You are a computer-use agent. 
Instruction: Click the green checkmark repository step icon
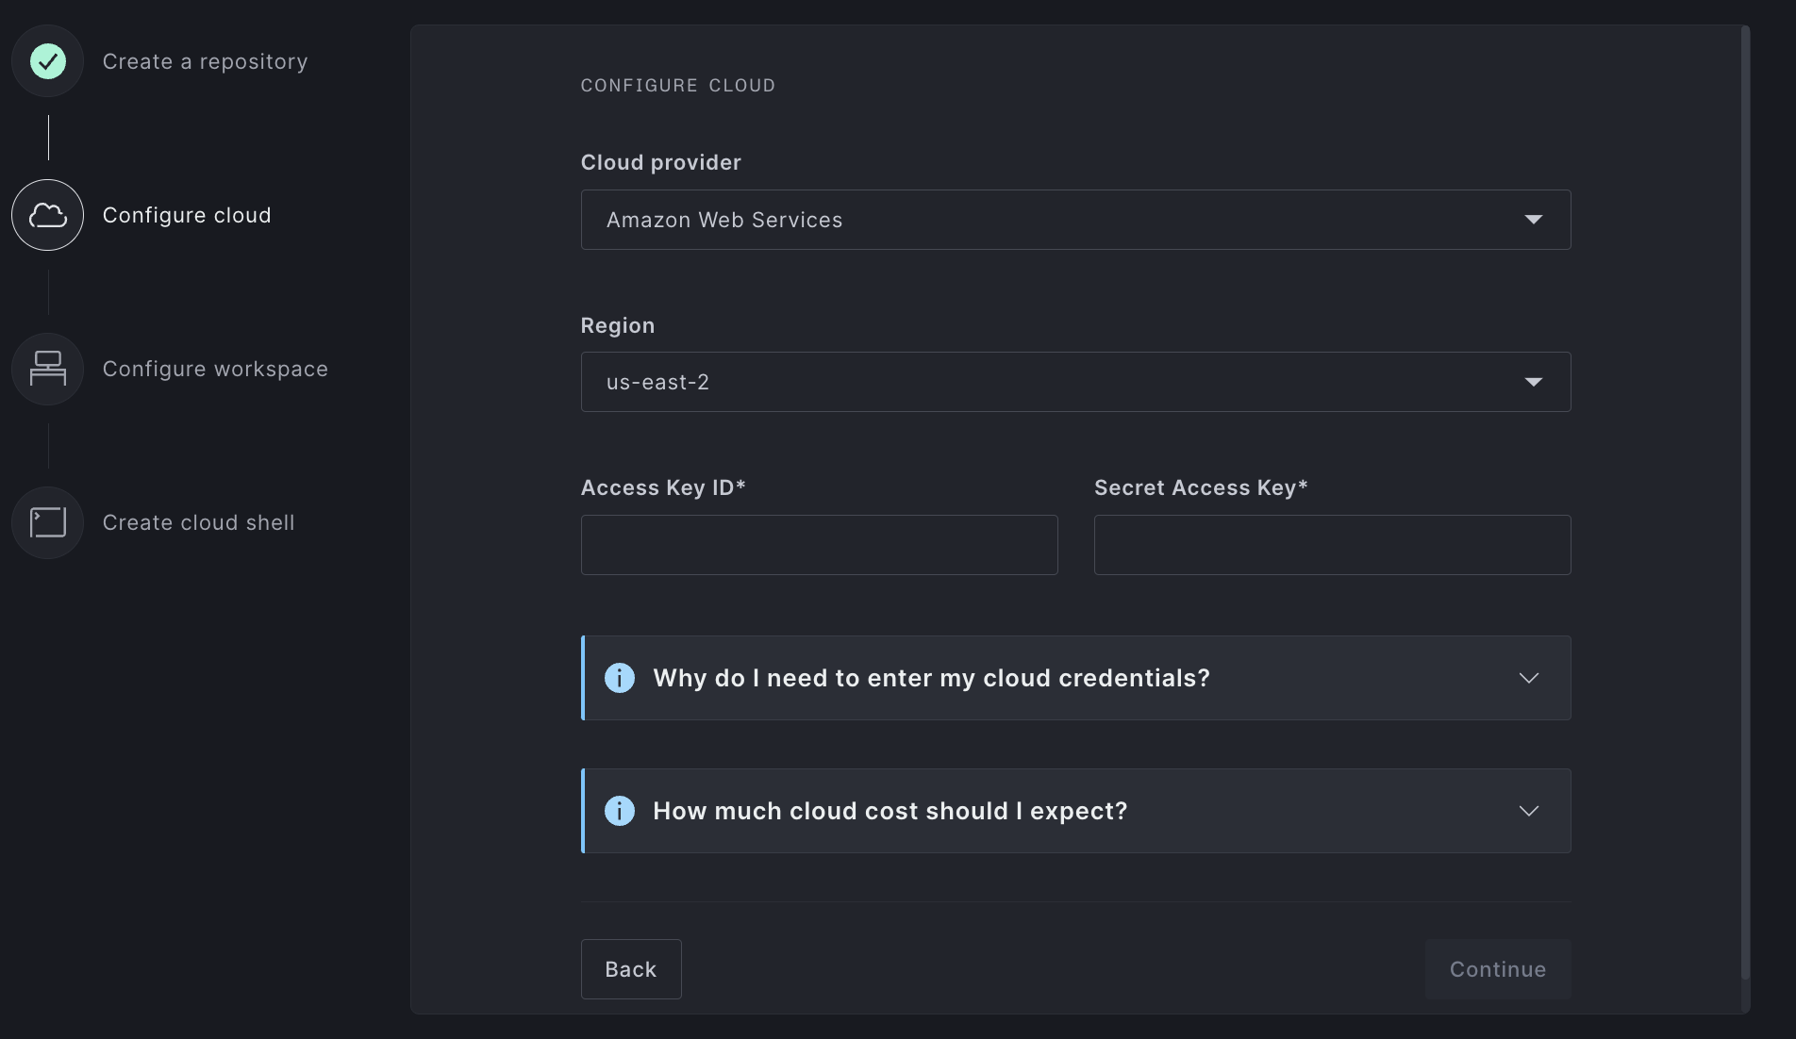tap(48, 61)
